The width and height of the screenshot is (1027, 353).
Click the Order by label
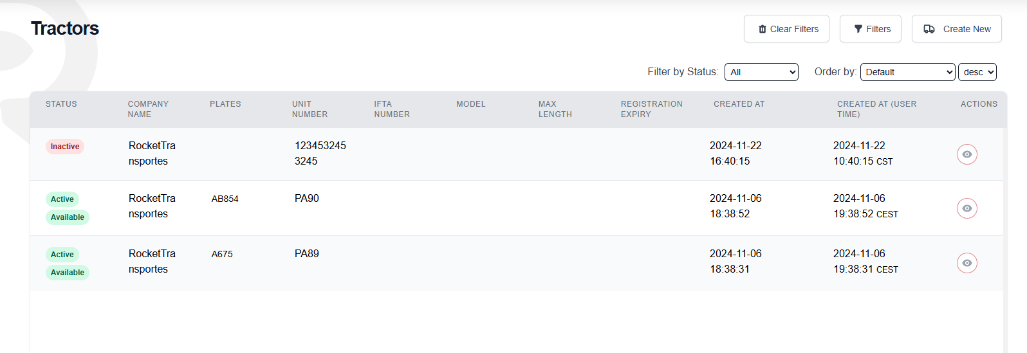(x=835, y=72)
